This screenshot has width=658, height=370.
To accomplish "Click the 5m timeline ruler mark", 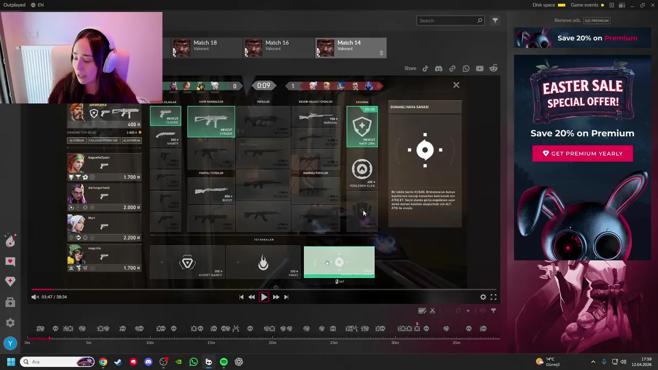I will pyautogui.click(x=88, y=342).
